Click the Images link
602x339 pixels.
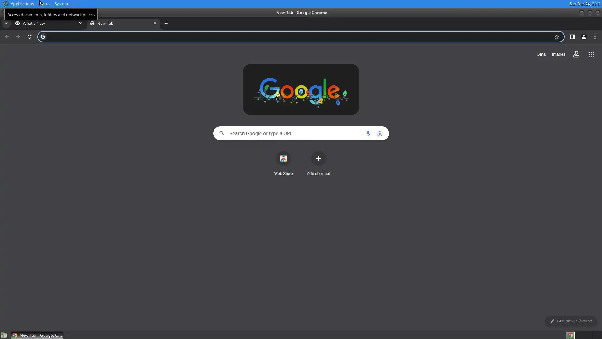[558, 54]
